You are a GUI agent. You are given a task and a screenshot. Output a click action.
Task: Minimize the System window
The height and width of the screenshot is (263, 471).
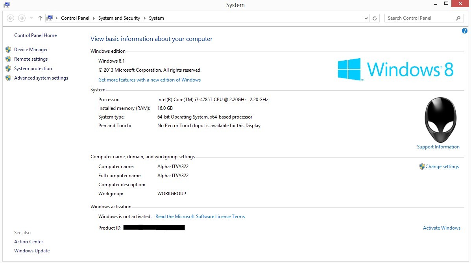(436, 4)
